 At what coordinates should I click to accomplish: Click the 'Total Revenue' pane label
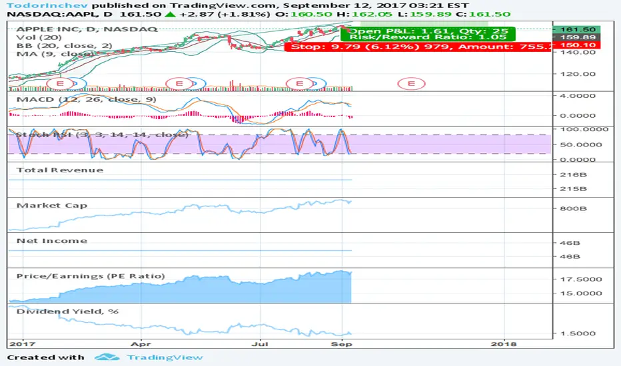coord(60,170)
